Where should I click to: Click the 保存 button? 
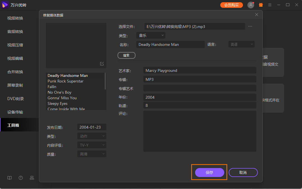click(x=209, y=172)
